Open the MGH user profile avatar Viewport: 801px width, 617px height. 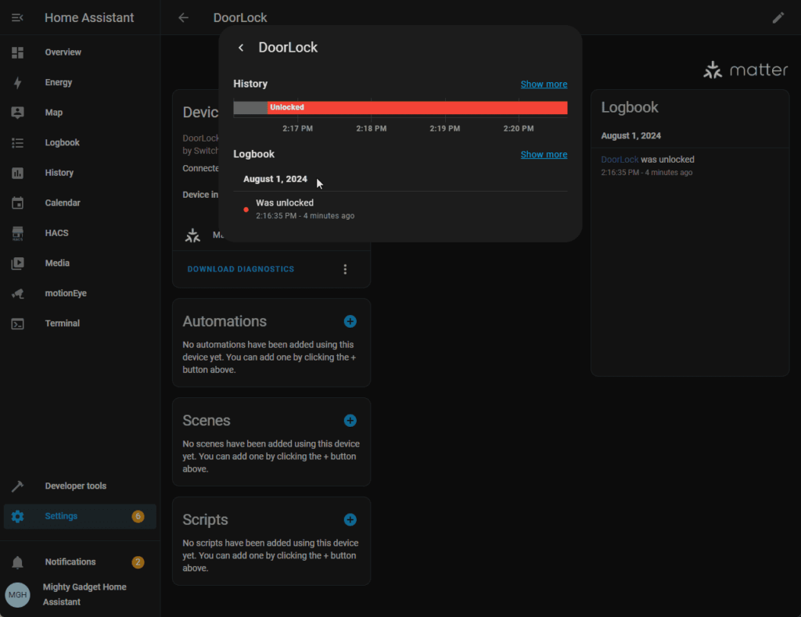(x=18, y=594)
